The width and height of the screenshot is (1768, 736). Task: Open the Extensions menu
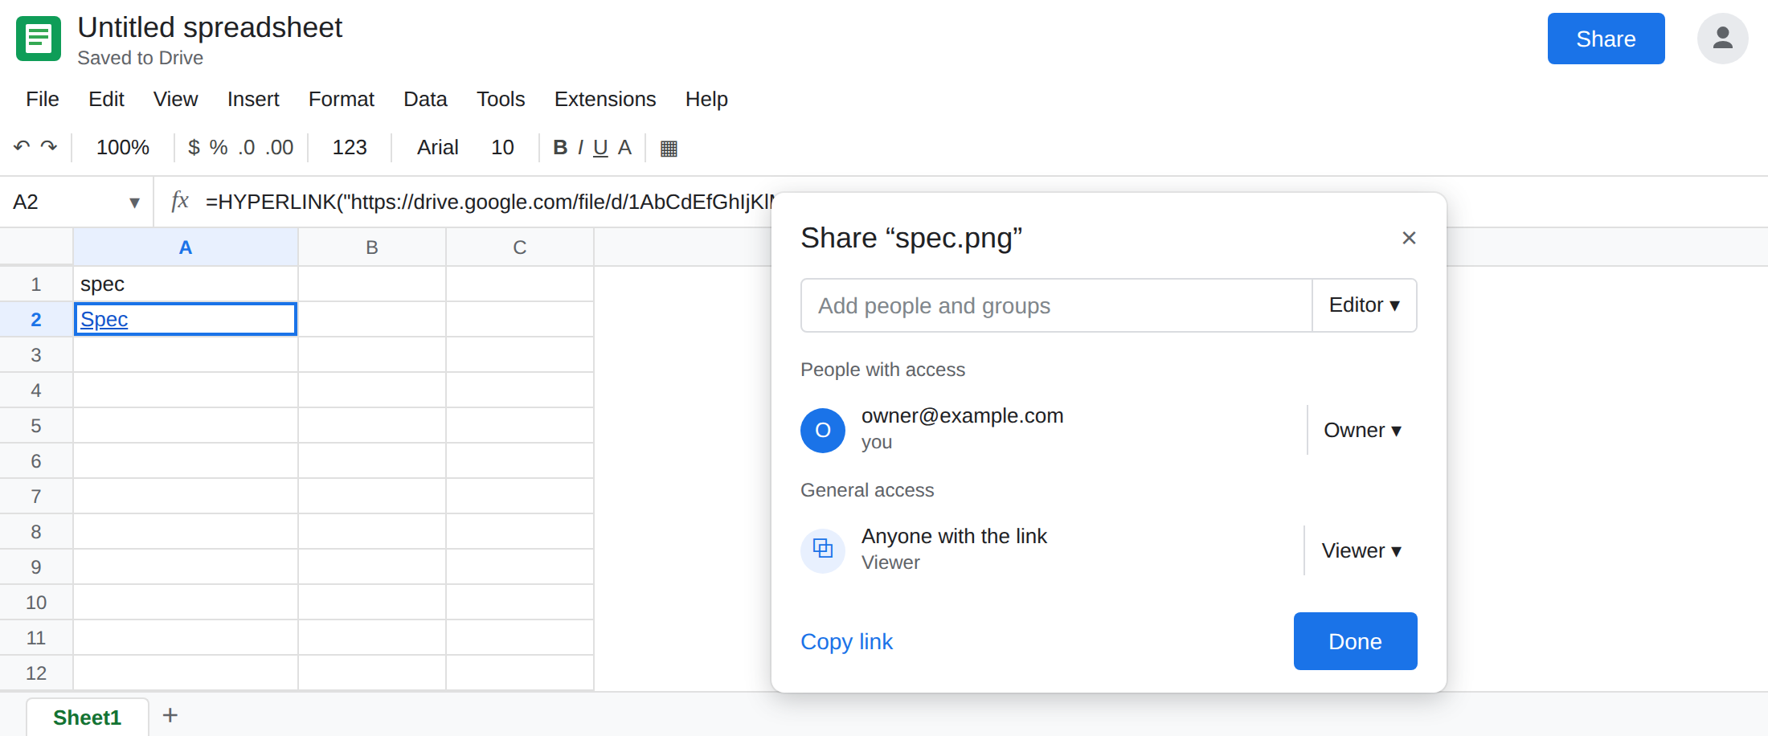click(605, 99)
